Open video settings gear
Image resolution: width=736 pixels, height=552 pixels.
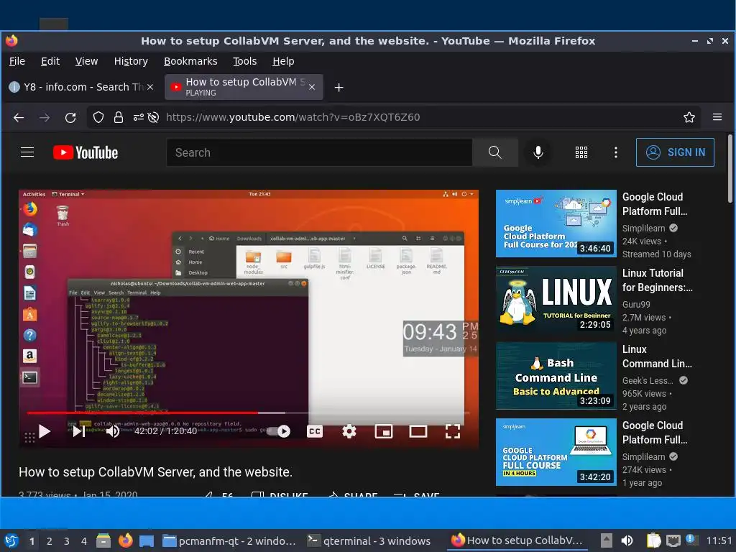[x=349, y=431]
